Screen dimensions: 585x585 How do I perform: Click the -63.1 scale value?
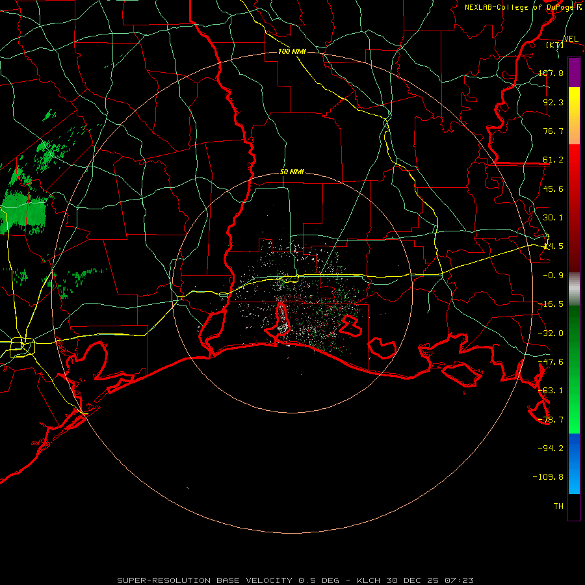[551, 391]
